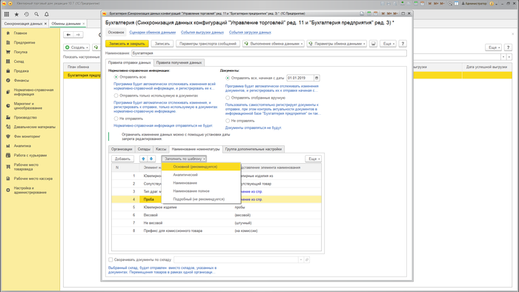
Task: Open the calculator icon in main title bar
Action: (416, 4)
